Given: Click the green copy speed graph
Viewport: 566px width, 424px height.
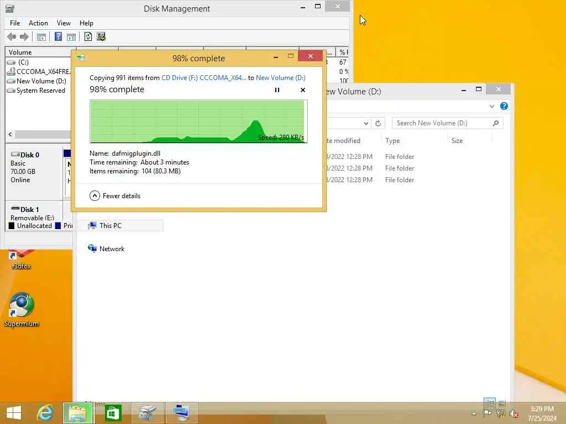Looking at the screenshot, I should [198, 121].
